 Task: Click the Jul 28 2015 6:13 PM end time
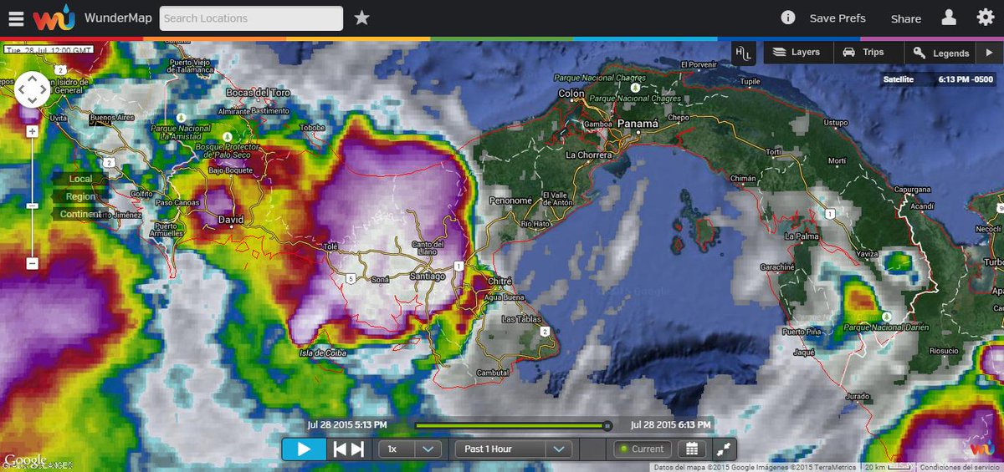670,425
